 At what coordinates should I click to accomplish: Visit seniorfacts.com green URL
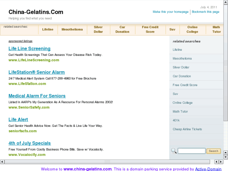23,131
